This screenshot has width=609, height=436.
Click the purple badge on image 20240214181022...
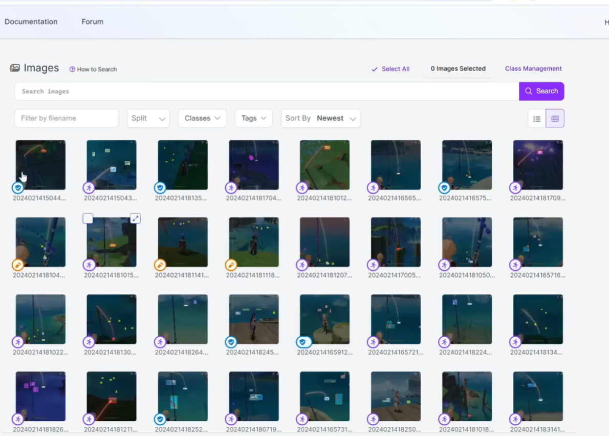pyautogui.click(x=17, y=342)
